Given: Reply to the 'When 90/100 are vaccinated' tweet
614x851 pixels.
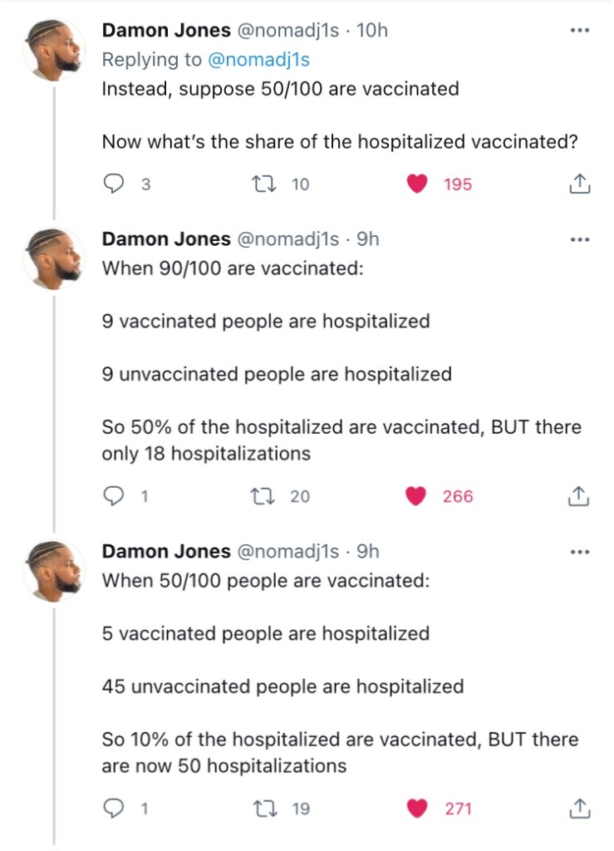Looking at the screenshot, I should [113, 496].
